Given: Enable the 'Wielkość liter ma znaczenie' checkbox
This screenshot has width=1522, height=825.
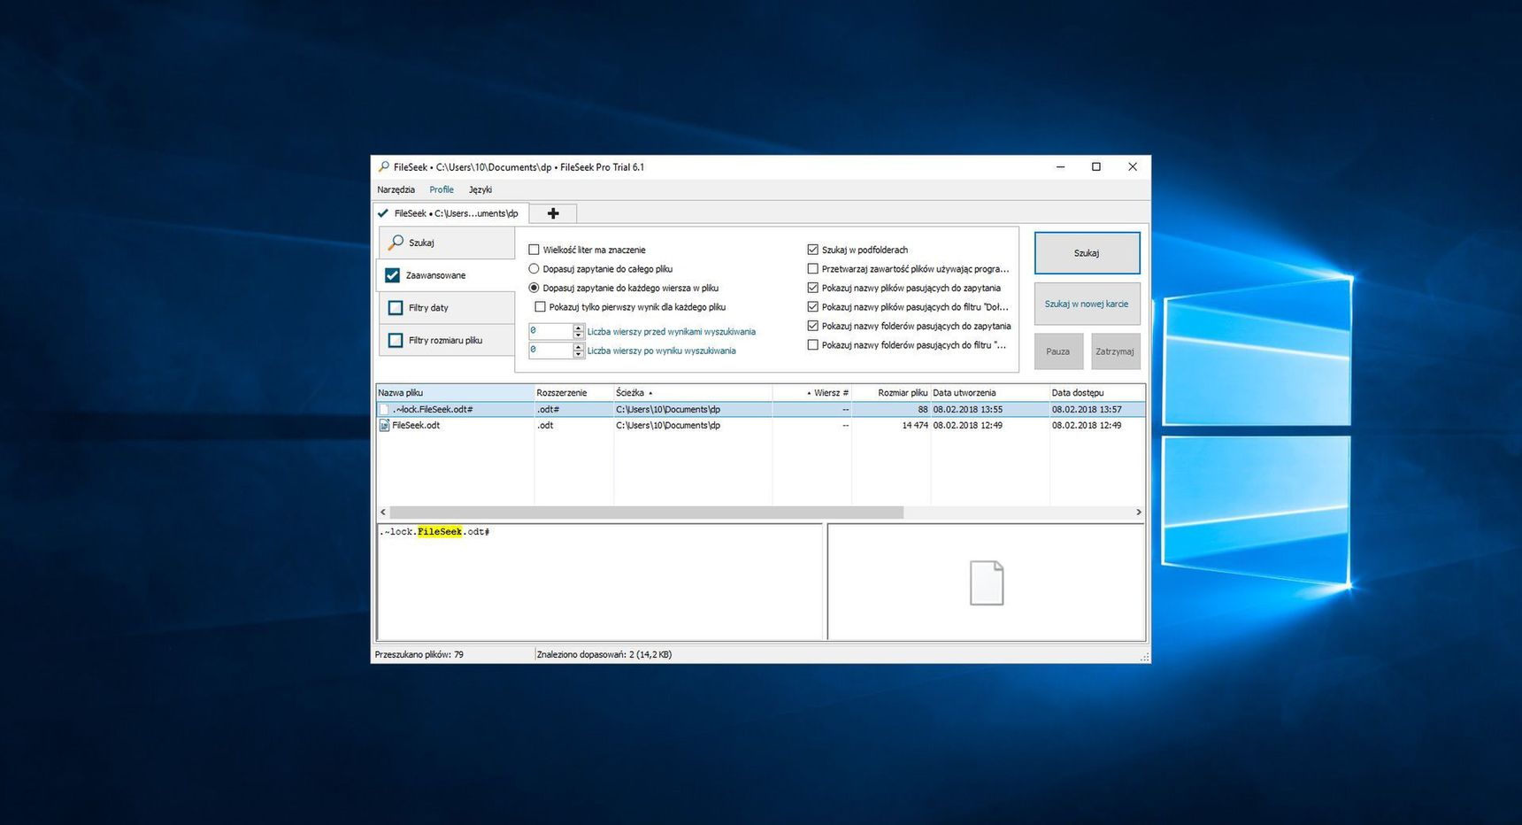Looking at the screenshot, I should click(534, 250).
